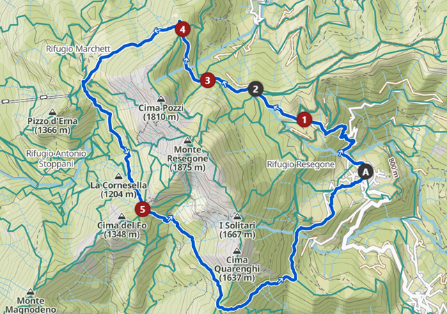Click the Cima Pozzi peak triangle icon
447x314 pixels.
161,99
